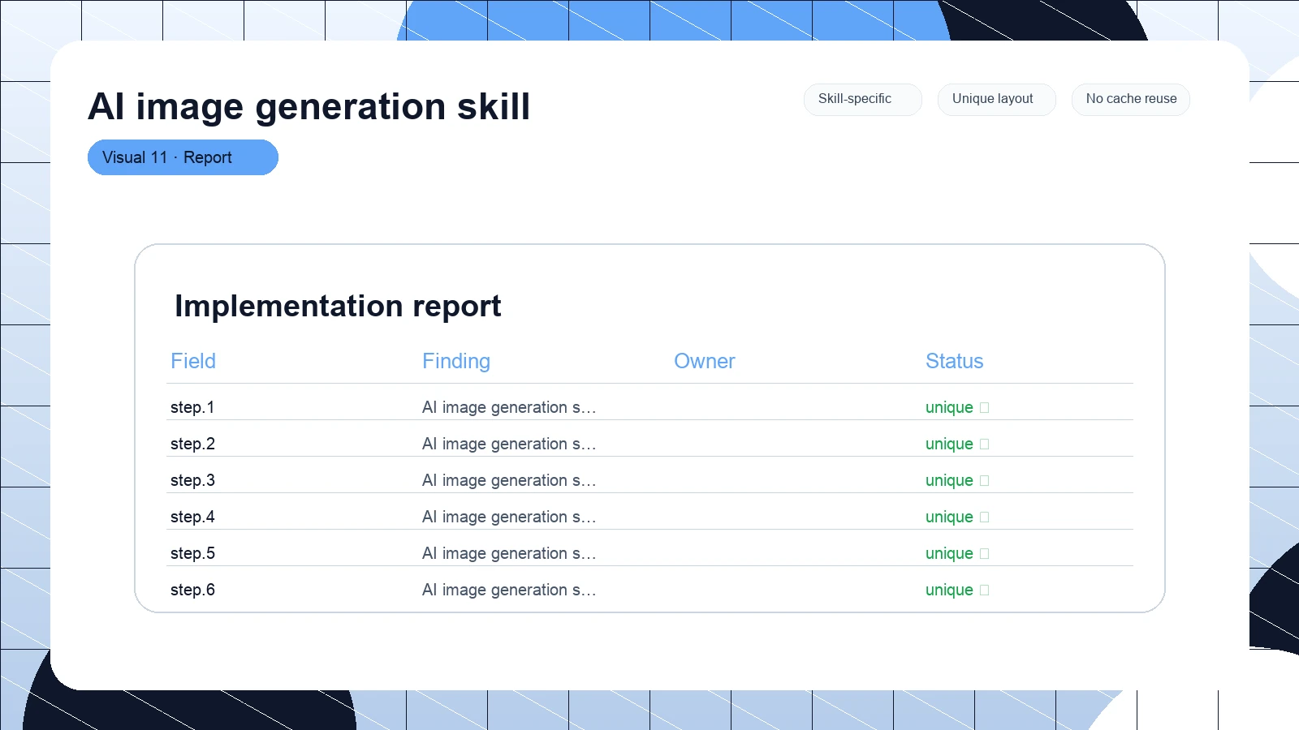Sort by the Finding column header
Screen dimensions: 1299x730
pos(456,361)
